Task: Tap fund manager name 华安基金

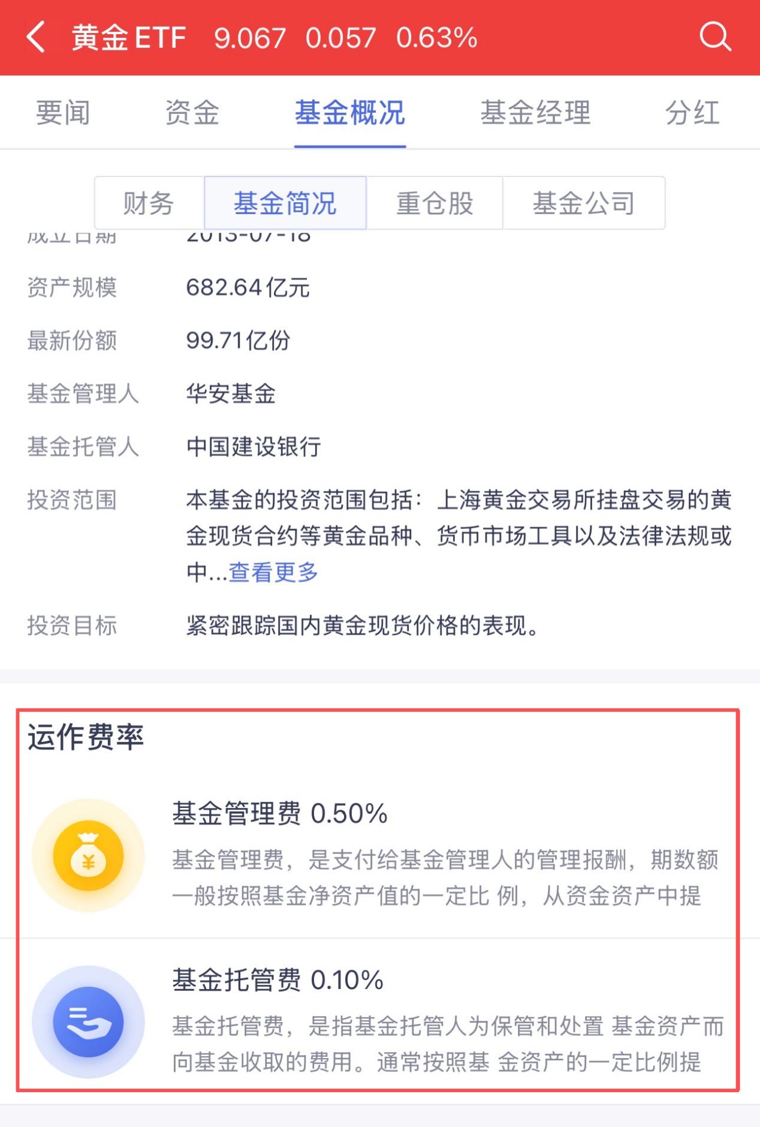Action: (231, 394)
